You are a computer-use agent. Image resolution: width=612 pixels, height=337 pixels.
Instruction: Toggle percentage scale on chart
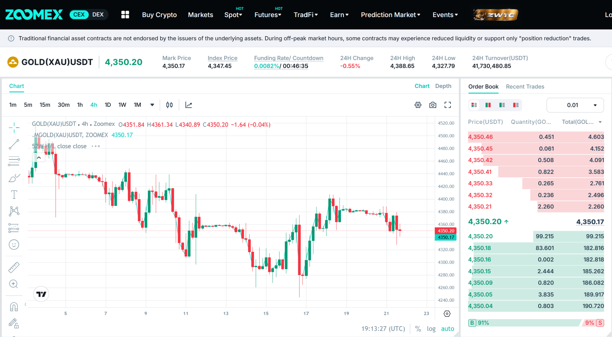point(418,329)
